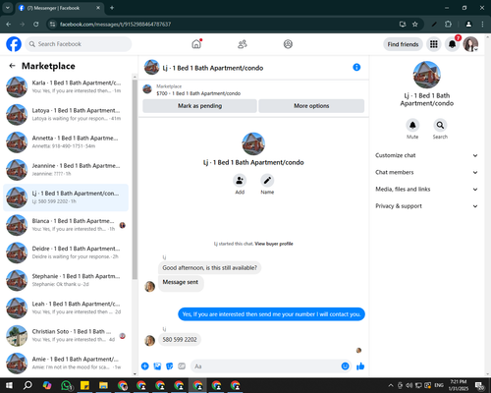Click the browser address bar URL
Viewport: 491px width, 393px height.
(115, 25)
